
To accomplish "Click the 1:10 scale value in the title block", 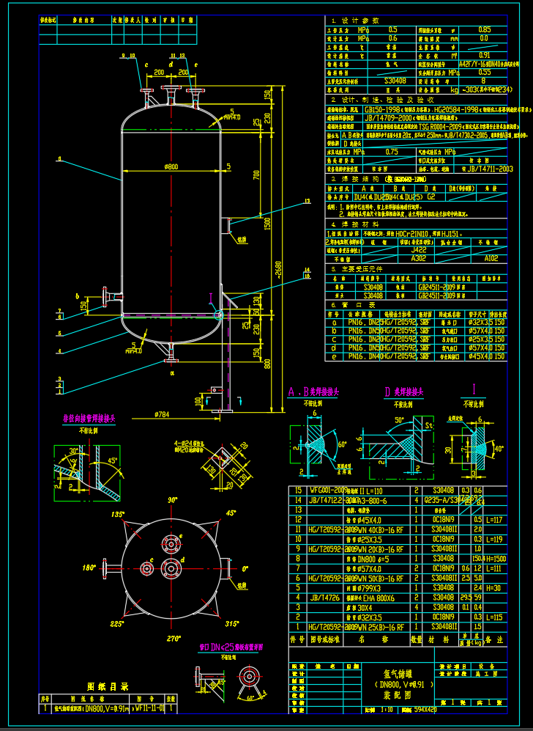I will pyautogui.click(x=387, y=710).
